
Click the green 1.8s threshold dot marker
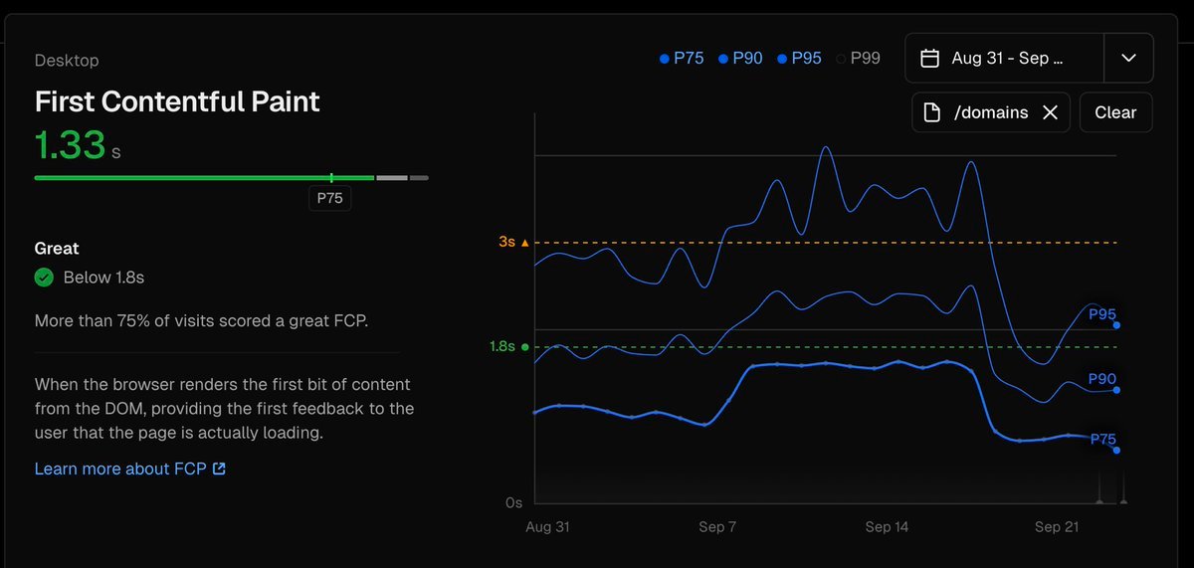point(525,347)
